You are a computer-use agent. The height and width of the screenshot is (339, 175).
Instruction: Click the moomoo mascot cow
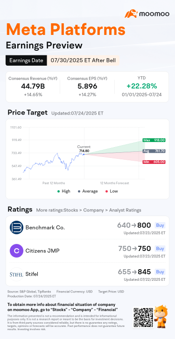click(160, 316)
